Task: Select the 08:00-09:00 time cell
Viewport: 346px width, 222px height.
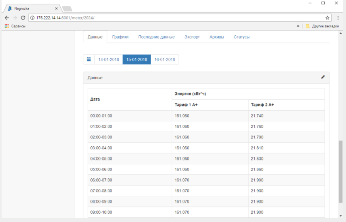Action: [130, 201]
